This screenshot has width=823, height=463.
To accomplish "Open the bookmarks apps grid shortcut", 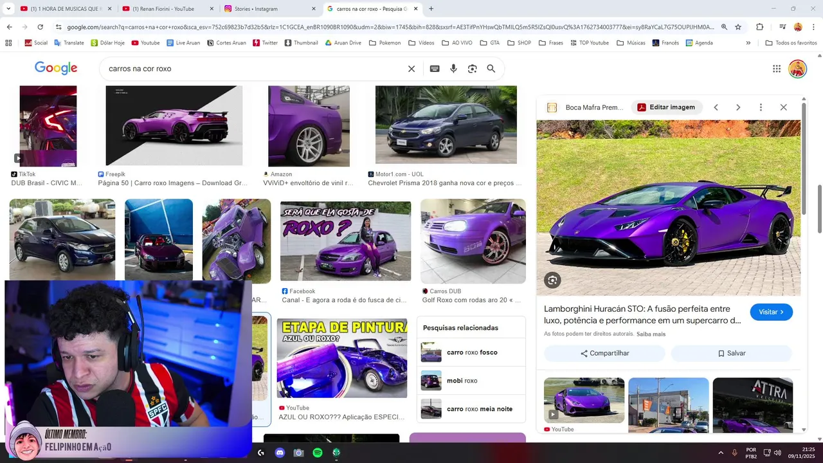I will 8,43.
